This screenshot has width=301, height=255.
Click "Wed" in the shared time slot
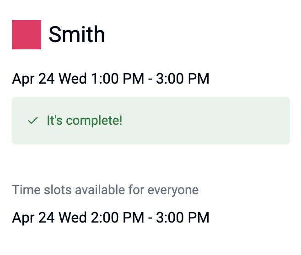(73, 218)
